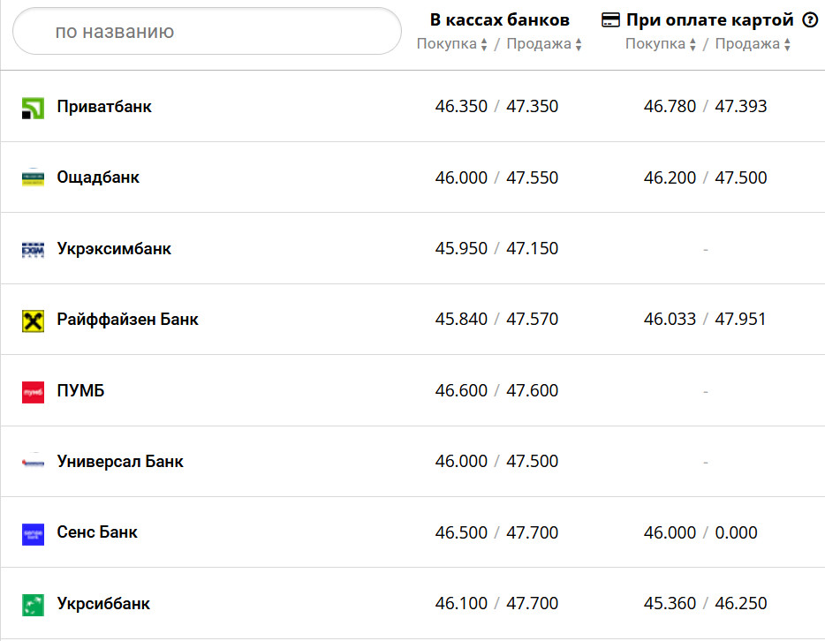Screen dimensions: 825x641
Task: Click the Privatbank logo icon
Action: click(x=33, y=108)
